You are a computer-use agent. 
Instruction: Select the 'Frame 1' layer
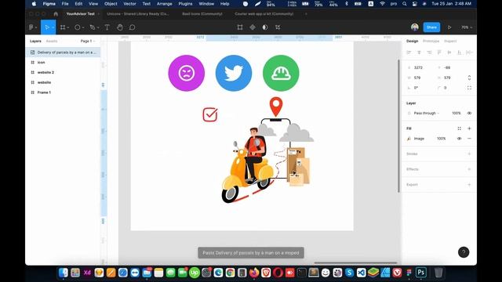[44, 92]
